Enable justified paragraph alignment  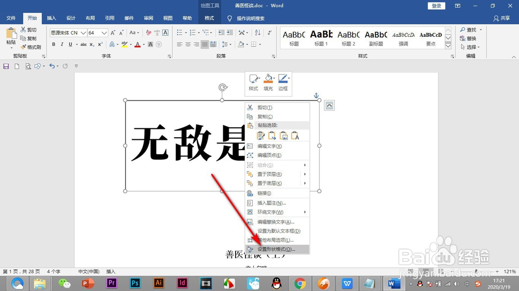point(205,44)
